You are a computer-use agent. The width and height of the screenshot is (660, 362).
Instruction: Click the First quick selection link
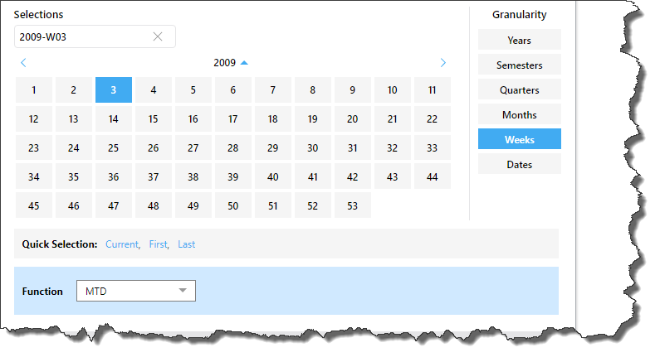(x=158, y=244)
